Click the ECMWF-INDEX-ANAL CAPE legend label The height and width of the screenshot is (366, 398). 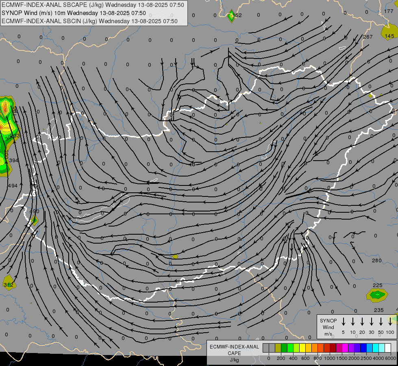pos(234,350)
